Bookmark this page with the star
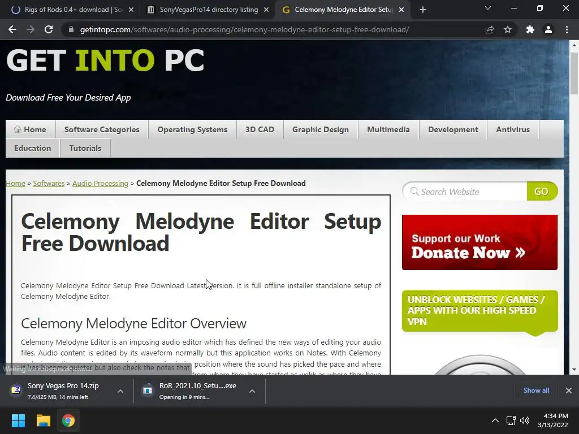Viewport: 579px width, 434px height. coord(508,29)
